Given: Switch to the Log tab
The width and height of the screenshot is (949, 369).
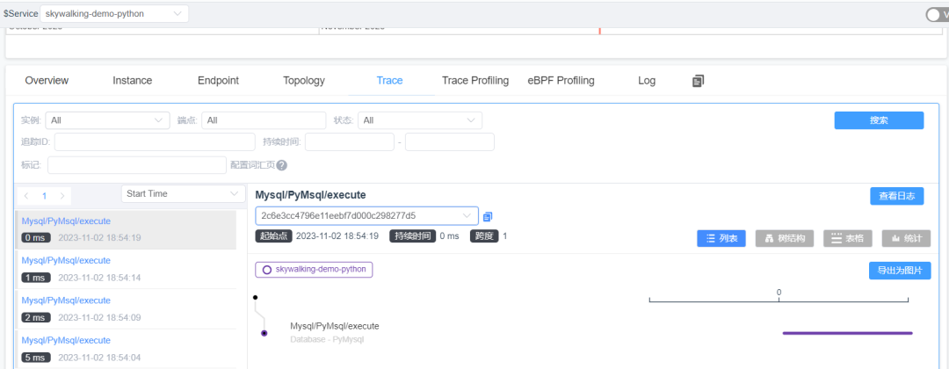Looking at the screenshot, I should 647,81.
